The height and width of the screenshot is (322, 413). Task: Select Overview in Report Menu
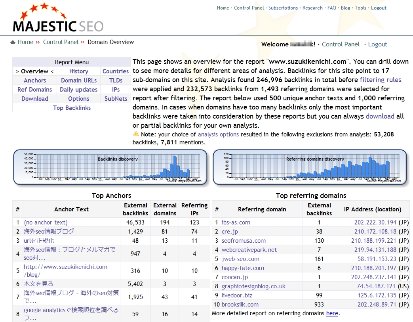(x=35, y=71)
